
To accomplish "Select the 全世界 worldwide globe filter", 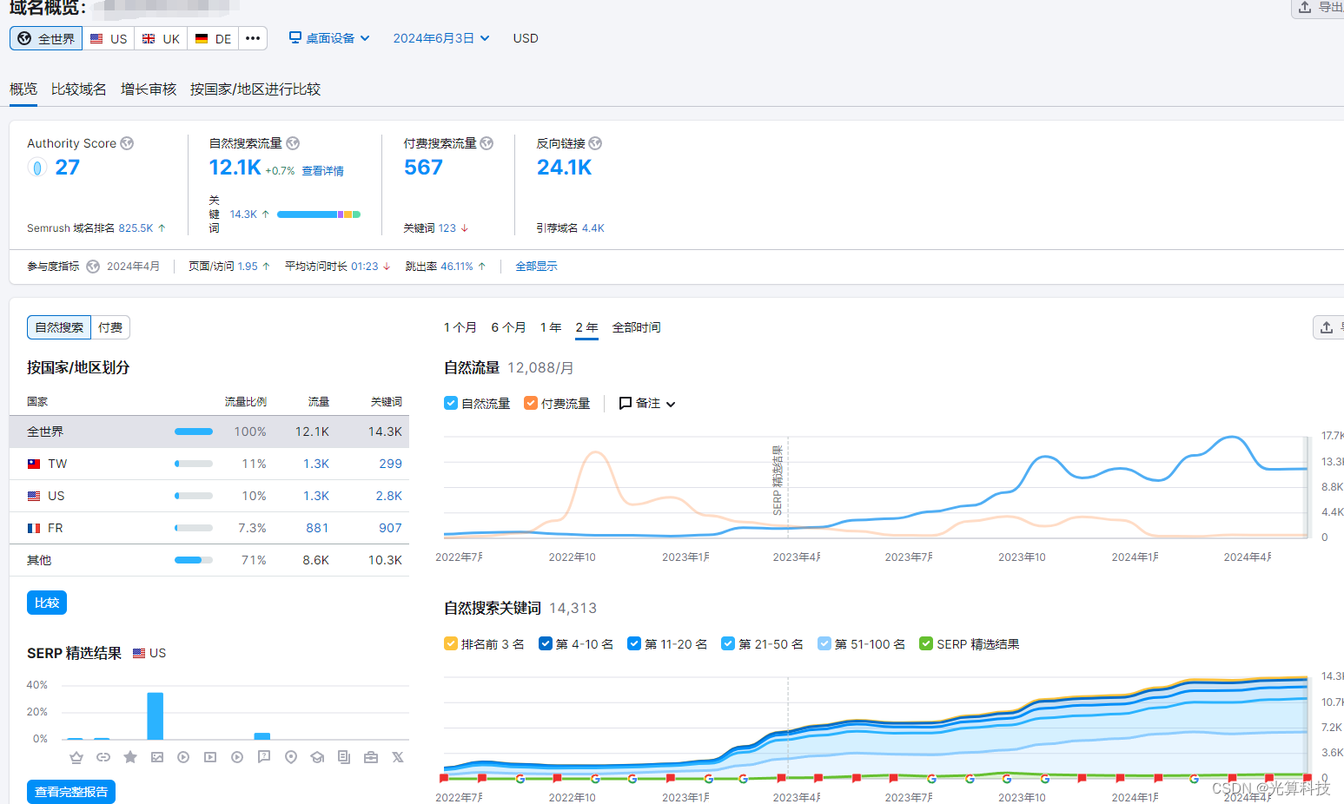I will pyautogui.click(x=46, y=39).
